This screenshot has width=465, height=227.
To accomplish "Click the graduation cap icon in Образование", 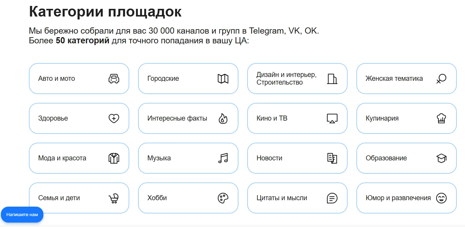I will click(441, 158).
